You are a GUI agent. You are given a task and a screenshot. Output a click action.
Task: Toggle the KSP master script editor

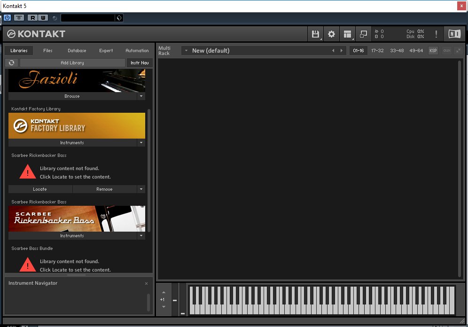click(x=433, y=50)
